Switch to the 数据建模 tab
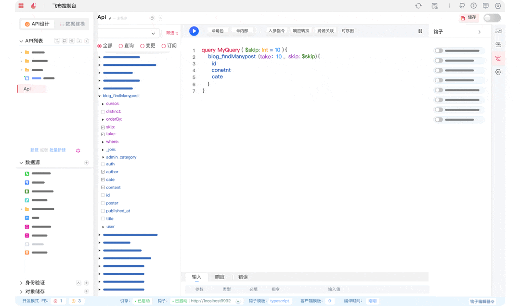520x306 pixels. tap(72, 24)
